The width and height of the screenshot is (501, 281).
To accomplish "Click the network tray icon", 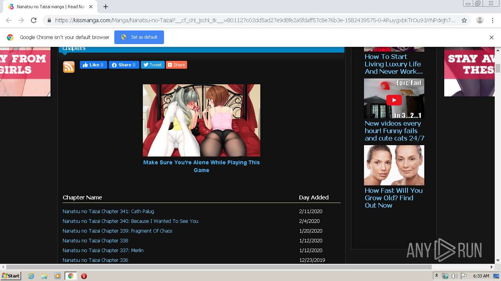I will pos(445,276).
